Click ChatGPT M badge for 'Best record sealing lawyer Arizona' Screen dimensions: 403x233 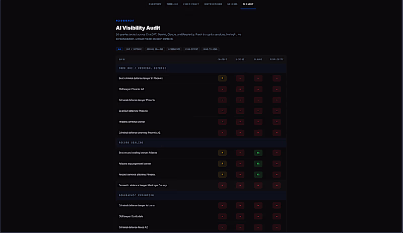(x=222, y=153)
